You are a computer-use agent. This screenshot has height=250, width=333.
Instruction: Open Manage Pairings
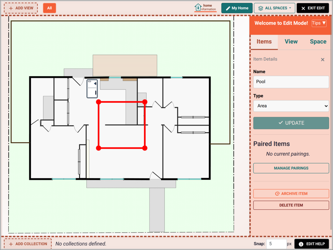[291, 168]
